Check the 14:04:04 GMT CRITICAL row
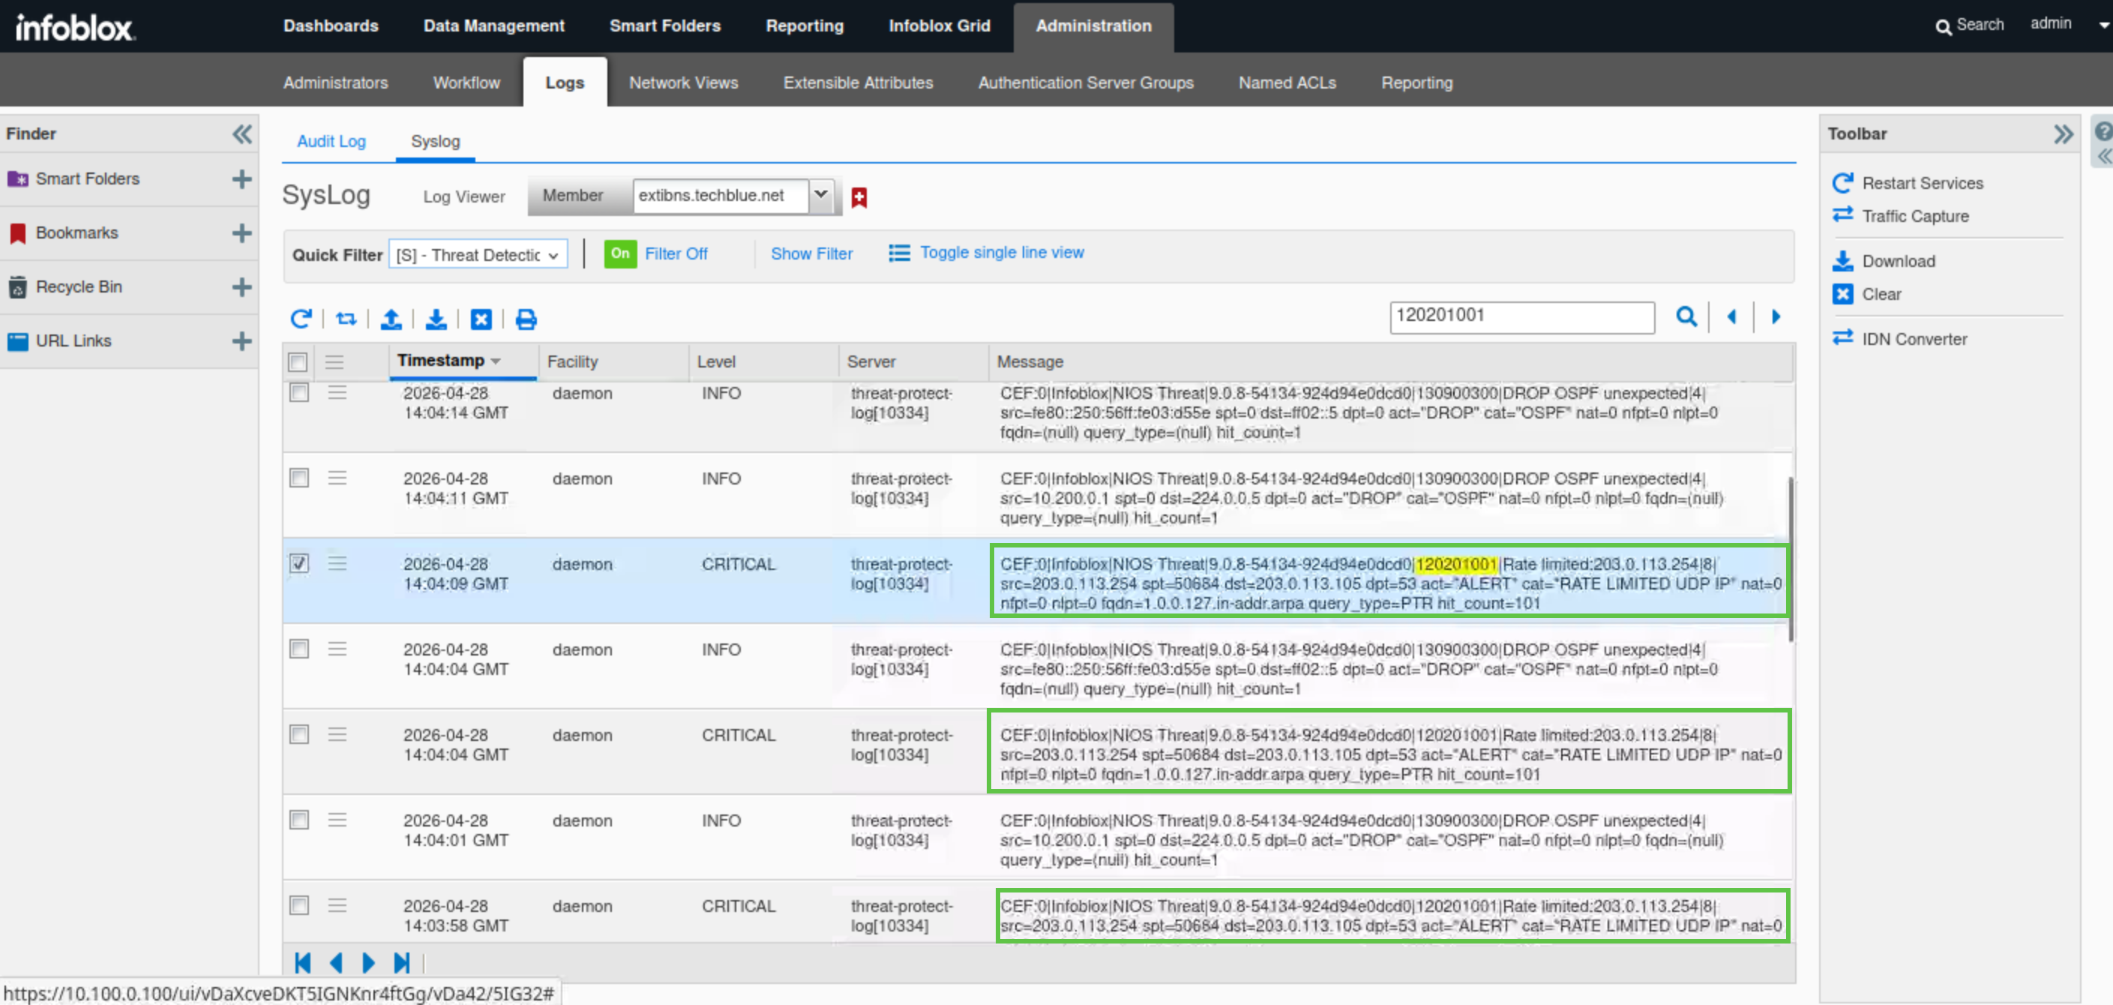This screenshot has height=1005, width=2113. 299,734
